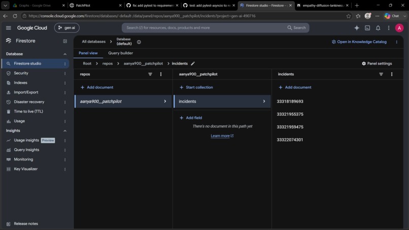This screenshot has width=409, height=230.
Task: Bookmark this page with the star icon
Action: [x=349, y=16]
